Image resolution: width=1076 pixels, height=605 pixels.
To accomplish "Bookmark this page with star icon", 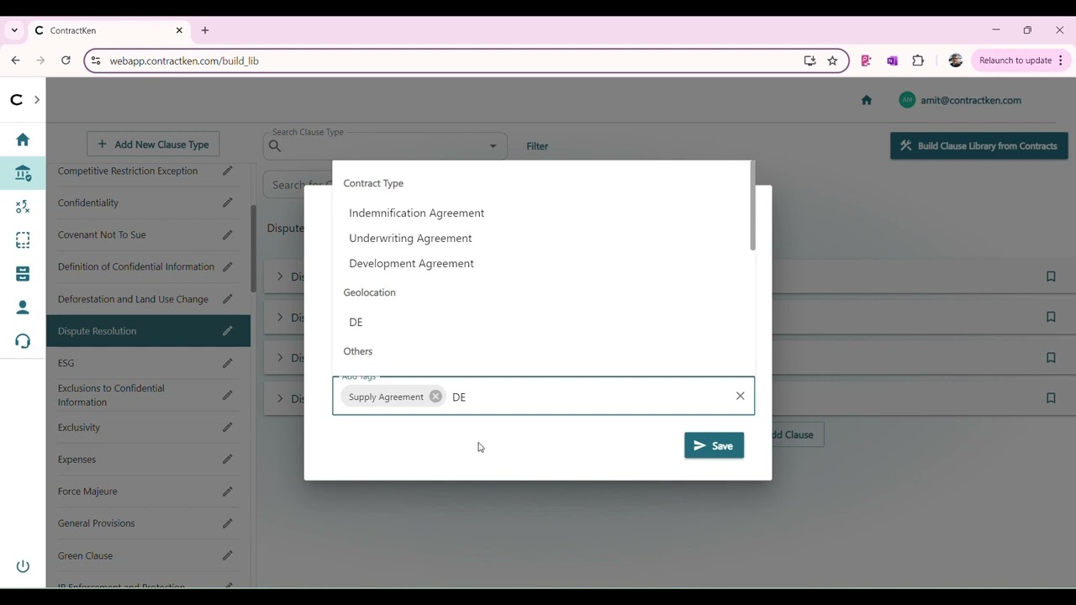I will coord(832,60).
